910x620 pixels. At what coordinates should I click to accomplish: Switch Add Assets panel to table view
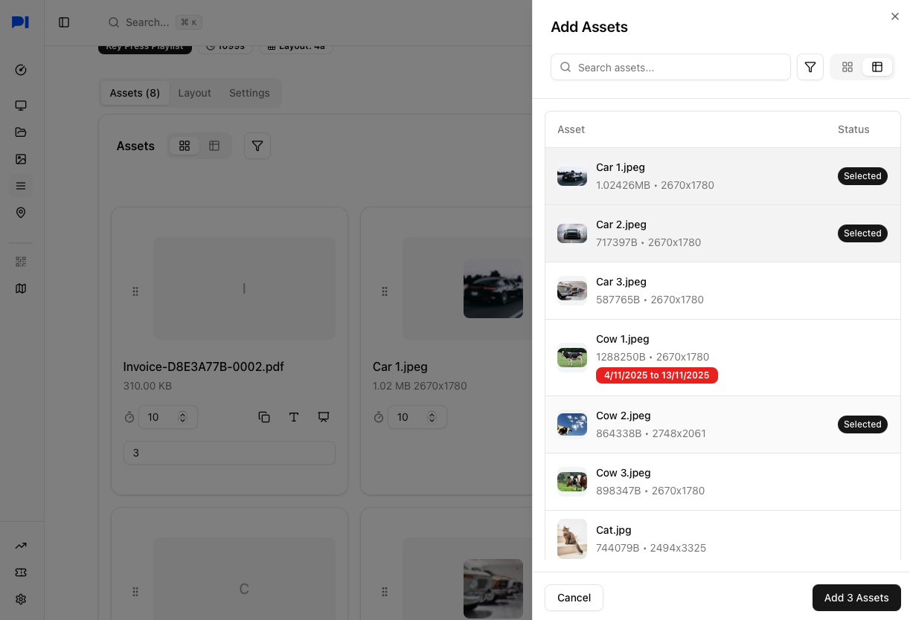877,67
